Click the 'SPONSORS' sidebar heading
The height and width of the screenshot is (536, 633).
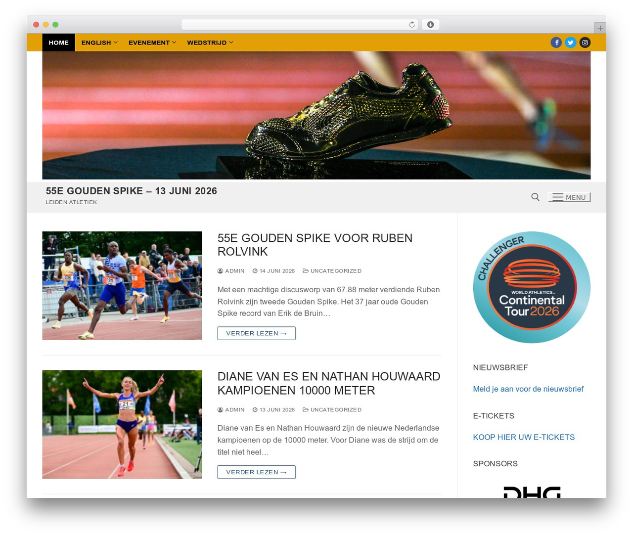click(496, 464)
